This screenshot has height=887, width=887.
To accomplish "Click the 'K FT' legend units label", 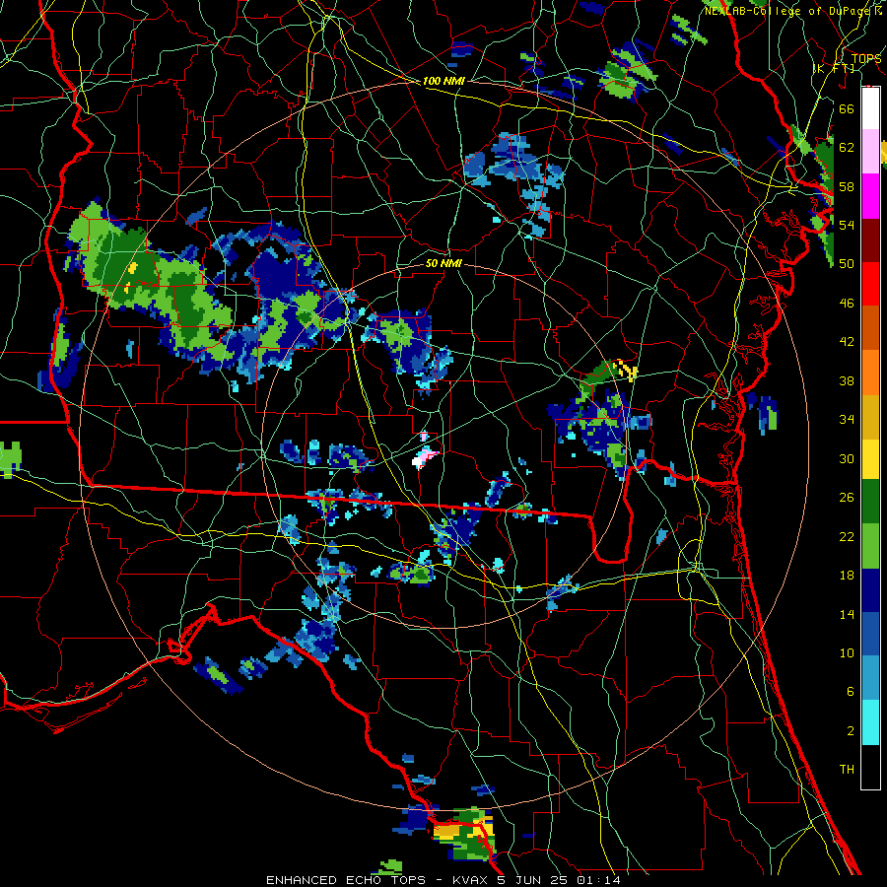I will tap(833, 68).
